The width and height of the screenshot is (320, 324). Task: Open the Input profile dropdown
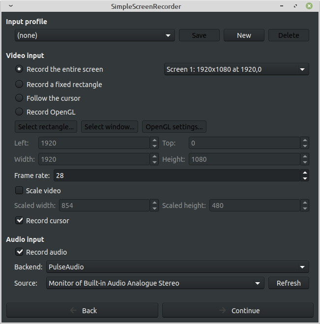94,35
